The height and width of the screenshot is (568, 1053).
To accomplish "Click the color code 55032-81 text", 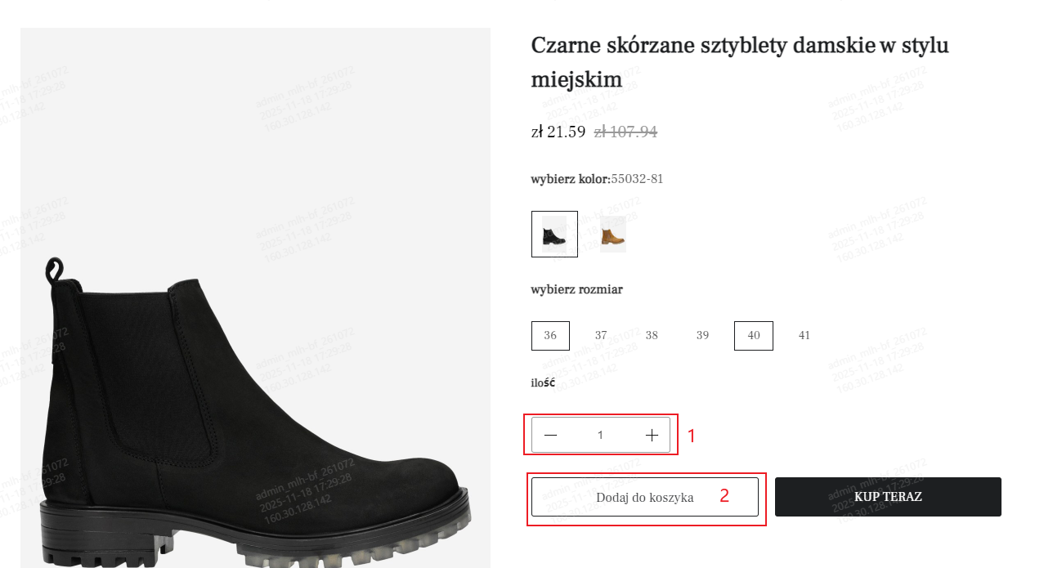I will pyautogui.click(x=637, y=179).
